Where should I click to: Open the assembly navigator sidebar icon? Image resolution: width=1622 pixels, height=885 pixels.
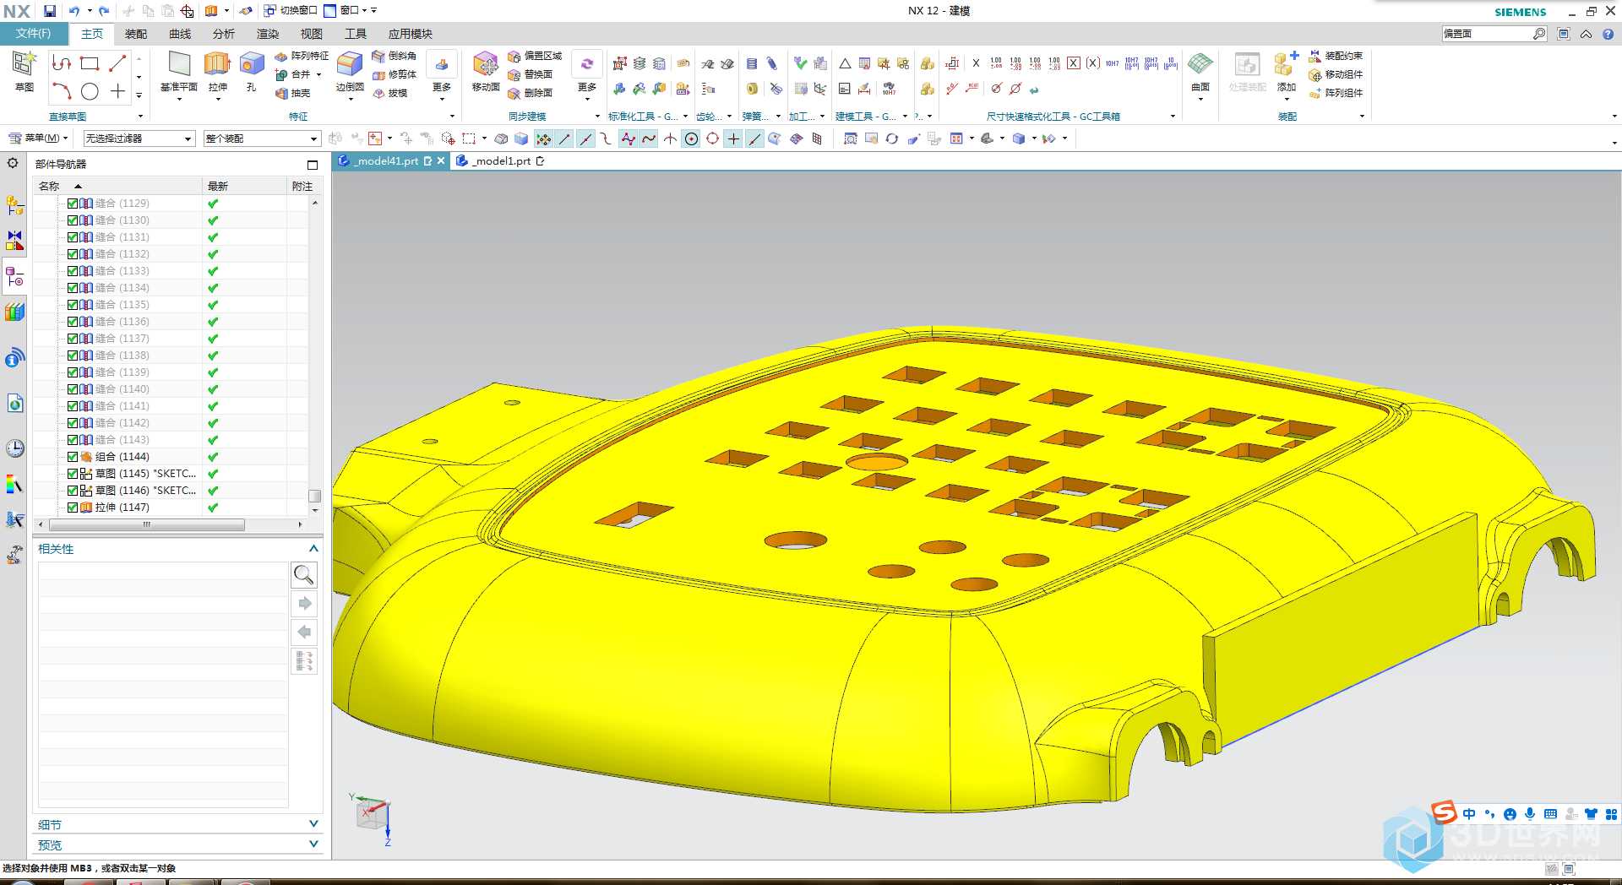(14, 205)
